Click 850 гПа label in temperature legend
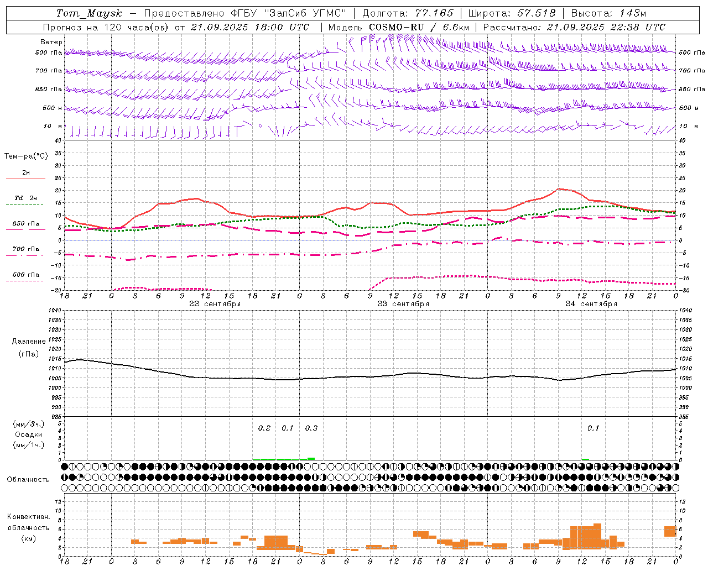Image resolution: width=708 pixels, height=566 pixels. tap(26, 223)
